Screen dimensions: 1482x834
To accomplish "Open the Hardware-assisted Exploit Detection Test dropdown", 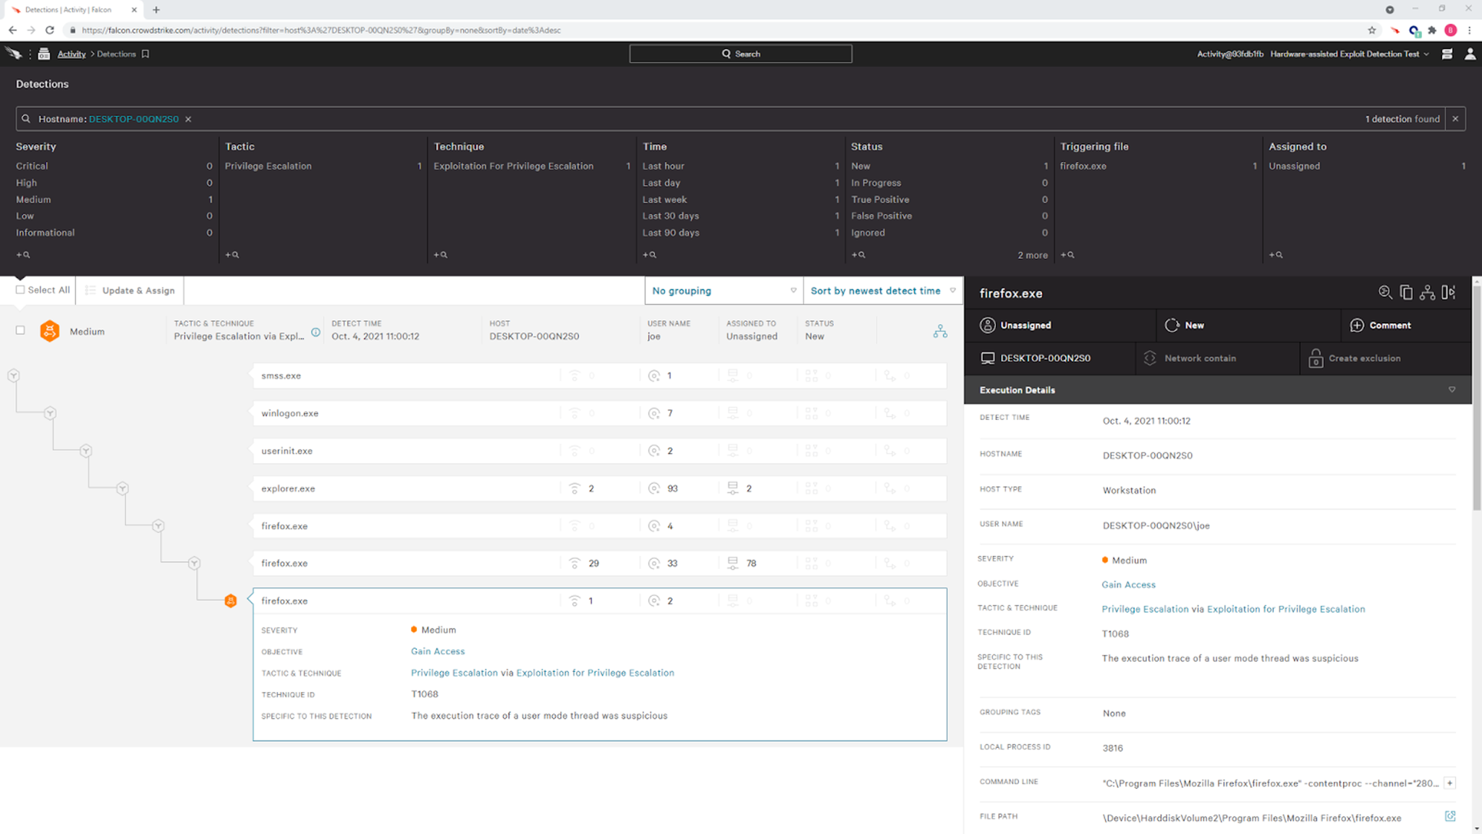I will tap(1350, 54).
